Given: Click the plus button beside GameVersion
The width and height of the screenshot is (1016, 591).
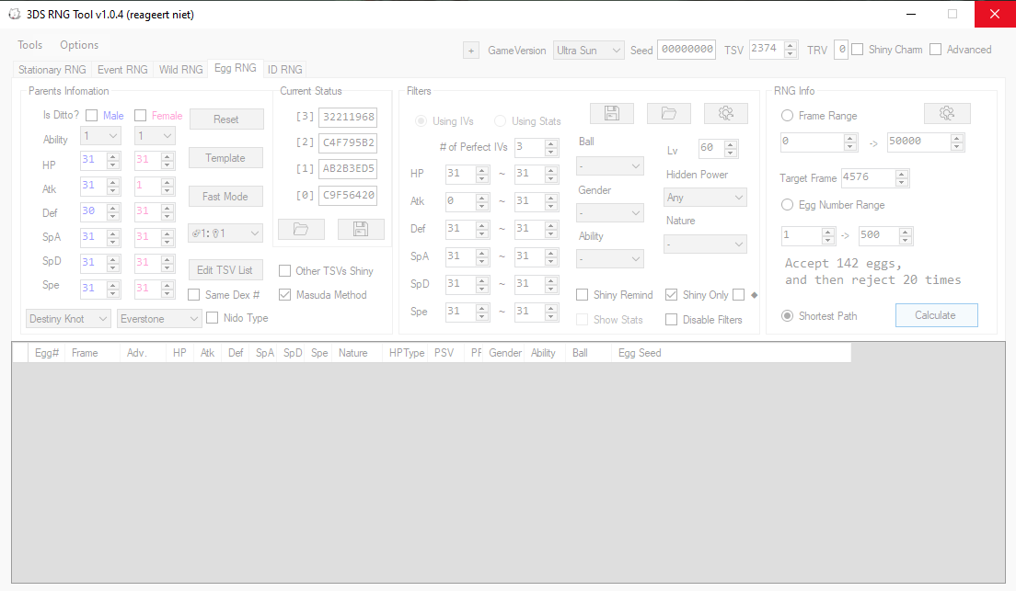Looking at the screenshot, I should click(x=471, y=51).
